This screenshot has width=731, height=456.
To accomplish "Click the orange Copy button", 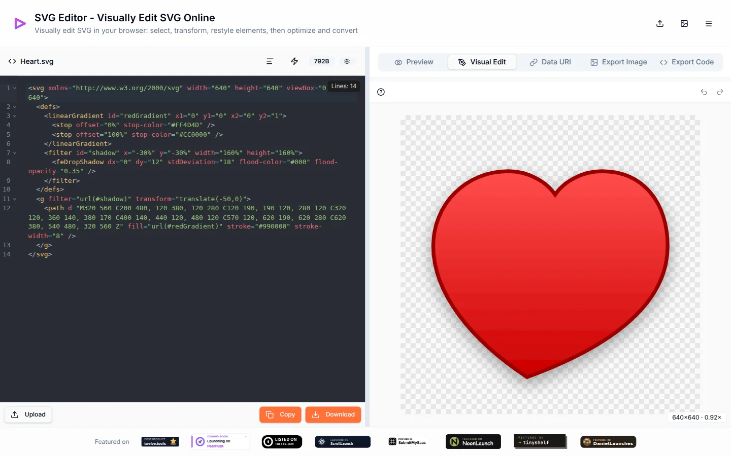I will pyautogui.click(x=280, y=414).
